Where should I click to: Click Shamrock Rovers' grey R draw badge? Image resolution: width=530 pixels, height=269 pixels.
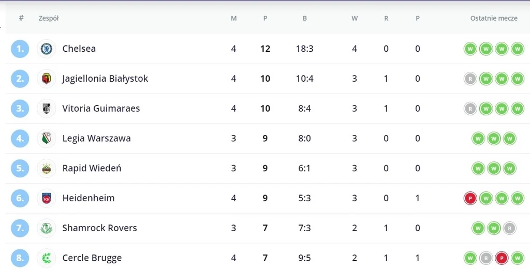509,228
